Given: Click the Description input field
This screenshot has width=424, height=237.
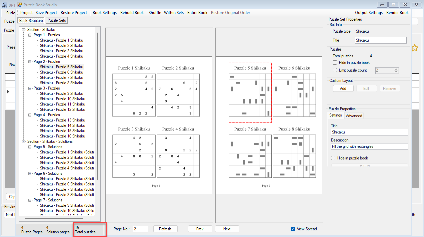Looking at the screenshot, I should coord(369,146).
